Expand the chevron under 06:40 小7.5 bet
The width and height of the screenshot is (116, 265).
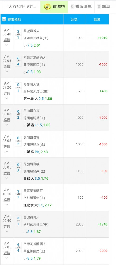tap(7, 45)
